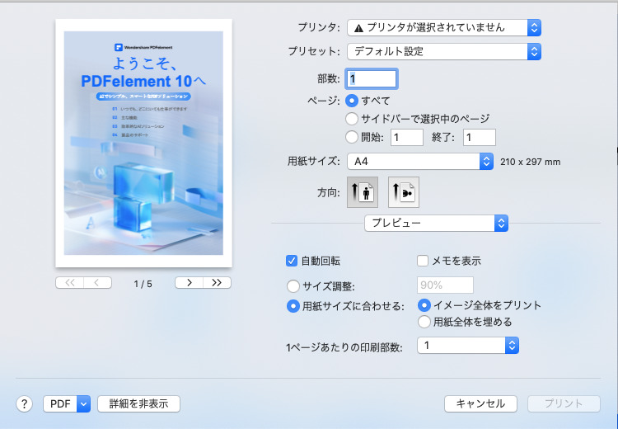The image size is (618, 429).
Task: Open プリセット dropdown
Action: 444,51
